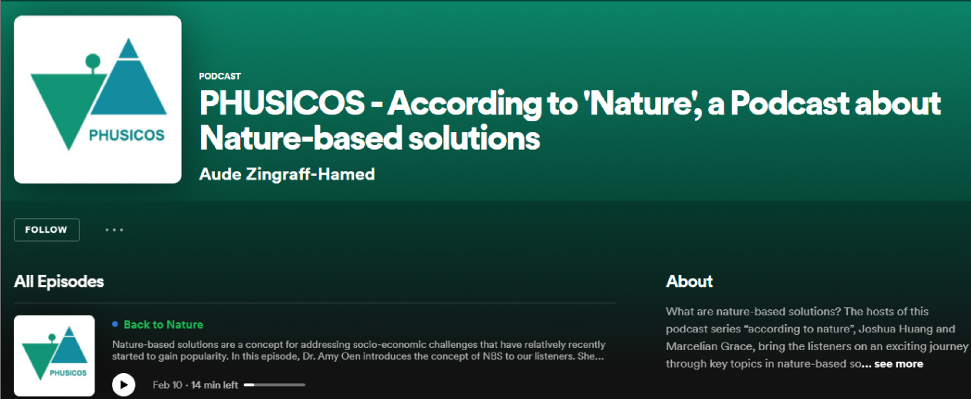This screenshot has width=971, height=399.
Task: Select the All Episodes section heading
Action: point(59,281)
